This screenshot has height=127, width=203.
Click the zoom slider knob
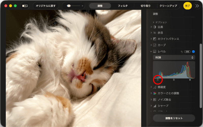69,6
